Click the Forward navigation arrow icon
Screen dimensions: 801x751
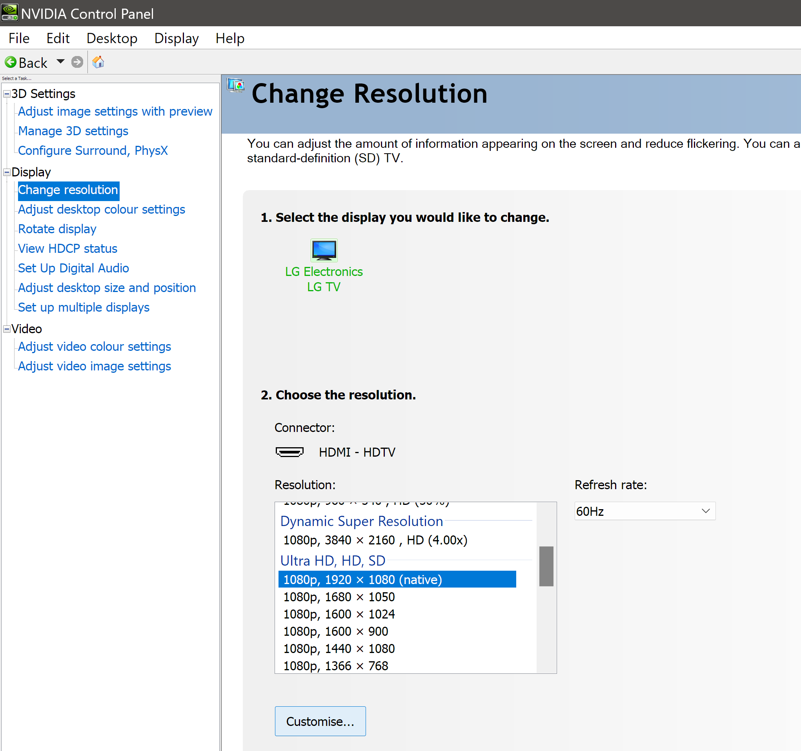(x=77, y=62)
